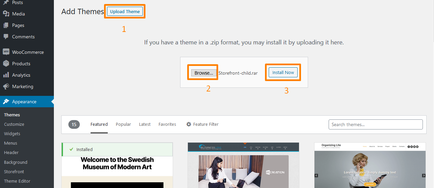Expand the Feature Filter options
The height and width of the screenshot is (188, 434).
(x=202, y=124)
